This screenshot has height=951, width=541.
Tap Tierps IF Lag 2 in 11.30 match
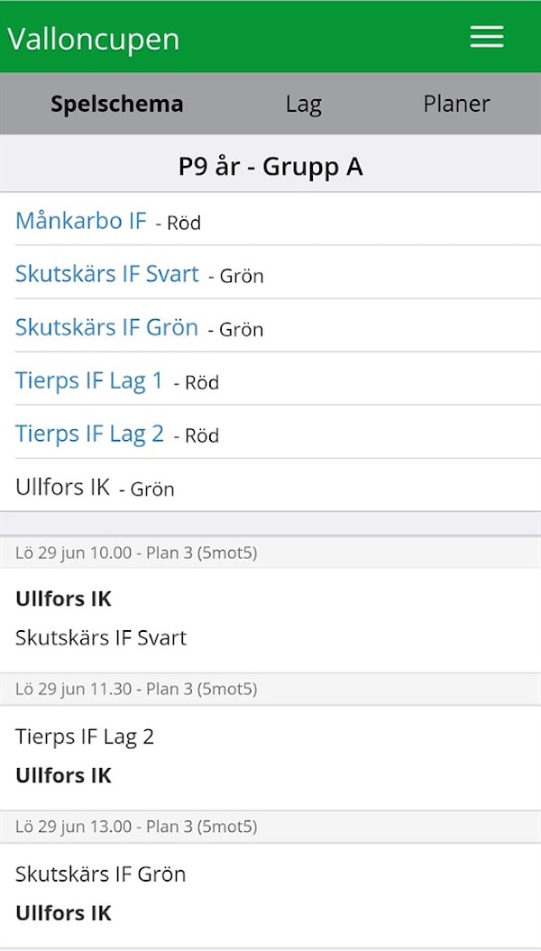(85, 736)
